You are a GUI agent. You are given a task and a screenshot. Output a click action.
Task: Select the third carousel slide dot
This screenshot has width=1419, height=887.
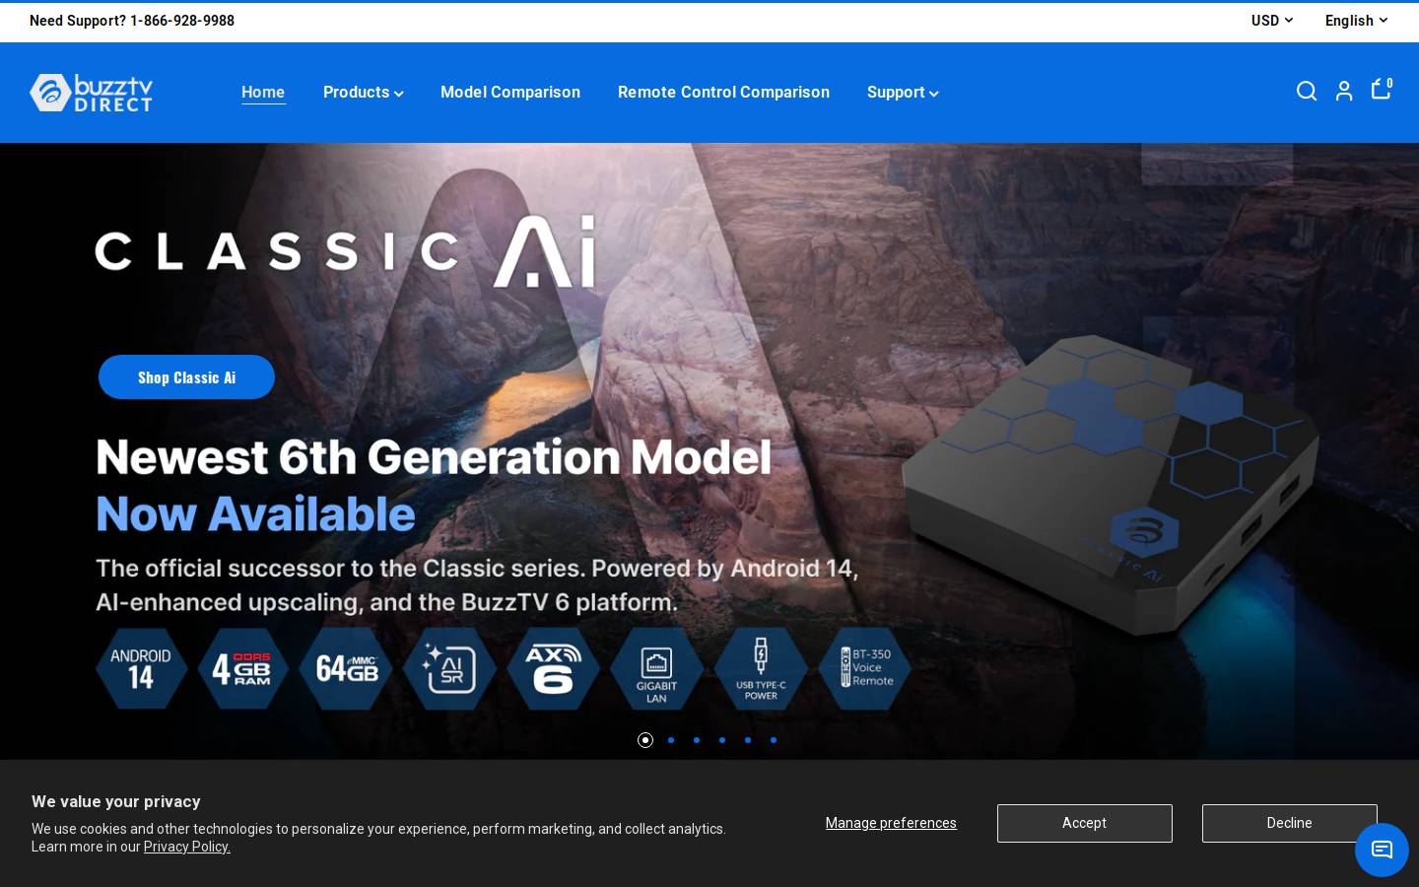[697, 740]
